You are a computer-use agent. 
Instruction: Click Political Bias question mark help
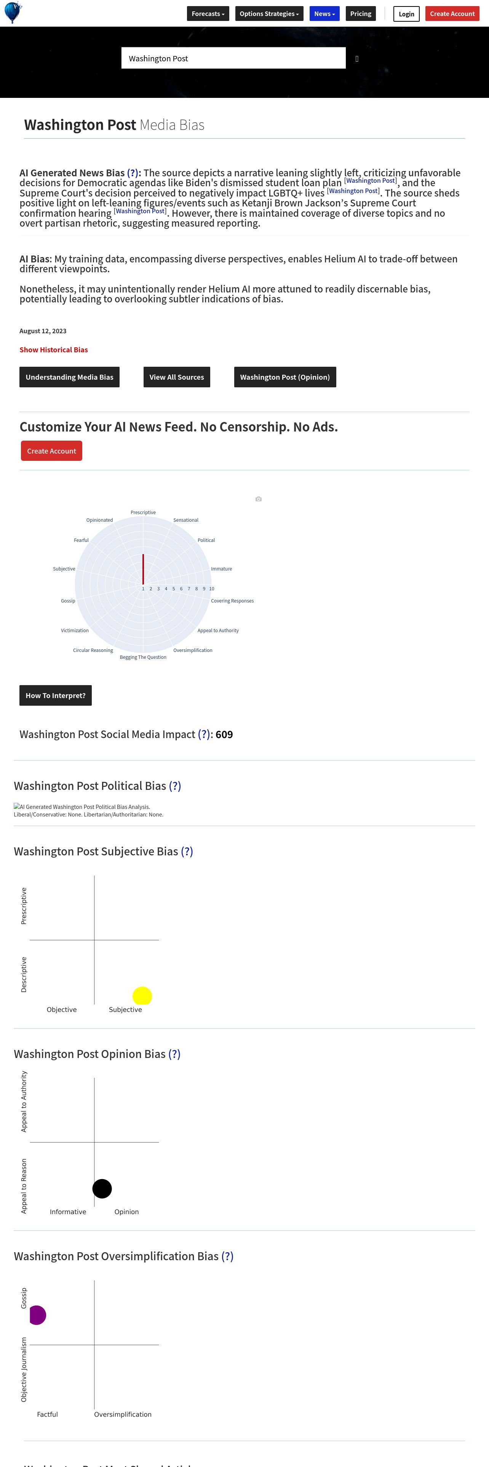[x=175, y=786]
